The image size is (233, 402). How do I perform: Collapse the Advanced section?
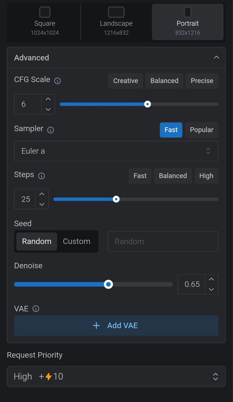216,57
